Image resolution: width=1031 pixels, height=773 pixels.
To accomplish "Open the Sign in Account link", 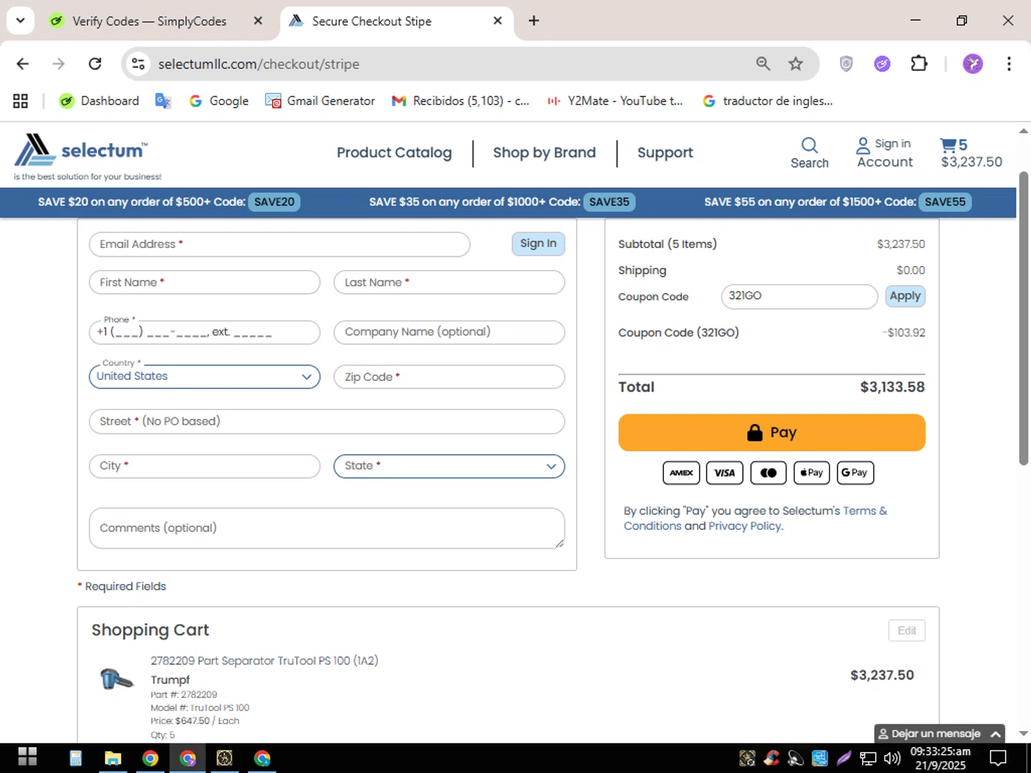I will click(x=885, y=153).
